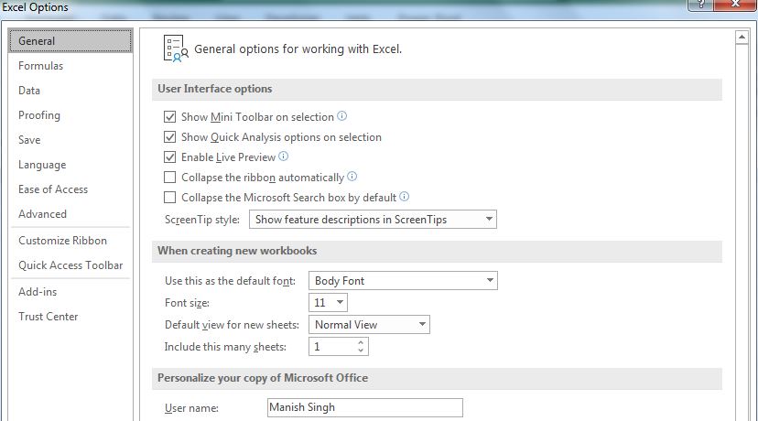Click the General options header icon
Image resolution: width=758 pixels, height=421 pixels.
176,49
